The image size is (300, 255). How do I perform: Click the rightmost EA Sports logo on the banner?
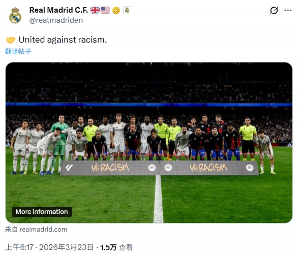click(250, 168)
